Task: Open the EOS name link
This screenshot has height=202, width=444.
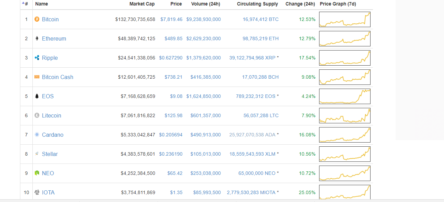Action: click(x=48, y=96)
